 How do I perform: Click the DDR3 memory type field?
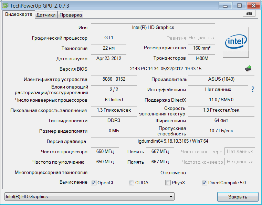(114, 121)
